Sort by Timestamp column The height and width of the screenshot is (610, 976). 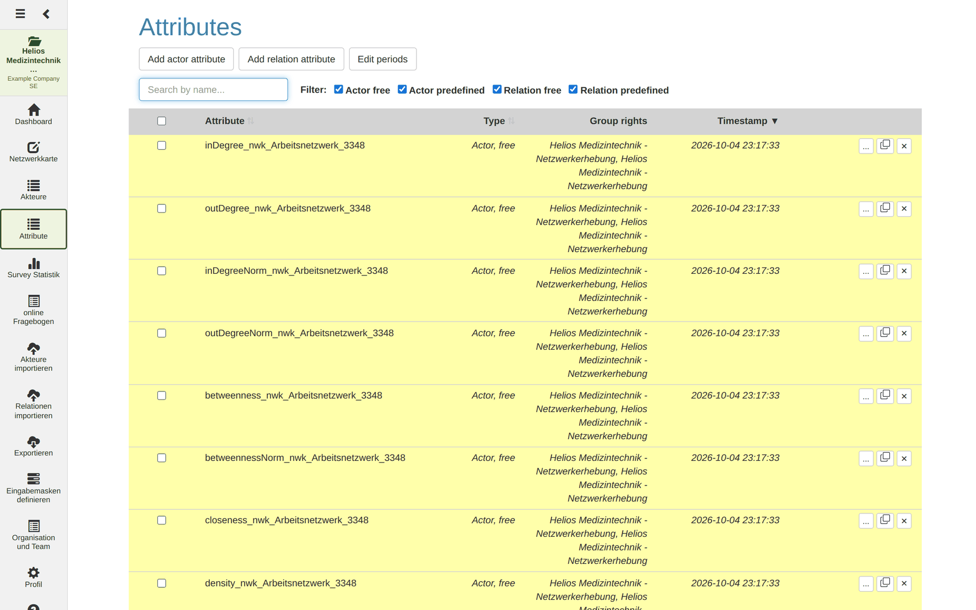click(x=748, y=121)
